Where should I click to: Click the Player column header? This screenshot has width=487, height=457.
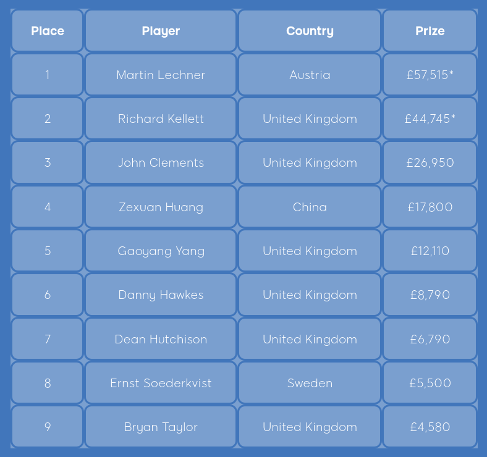pos(161,31)
